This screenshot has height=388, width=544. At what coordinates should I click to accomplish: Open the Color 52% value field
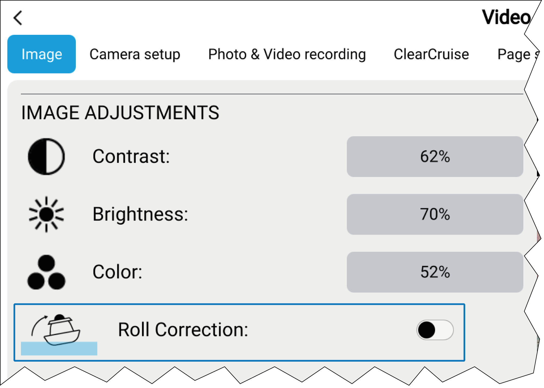coord(435,272)
